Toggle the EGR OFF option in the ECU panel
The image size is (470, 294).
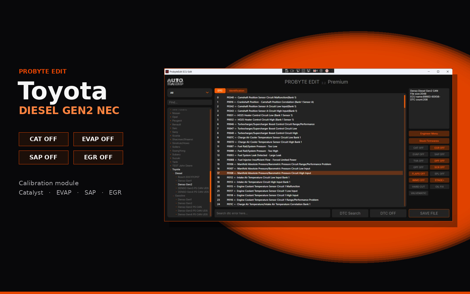439,148
